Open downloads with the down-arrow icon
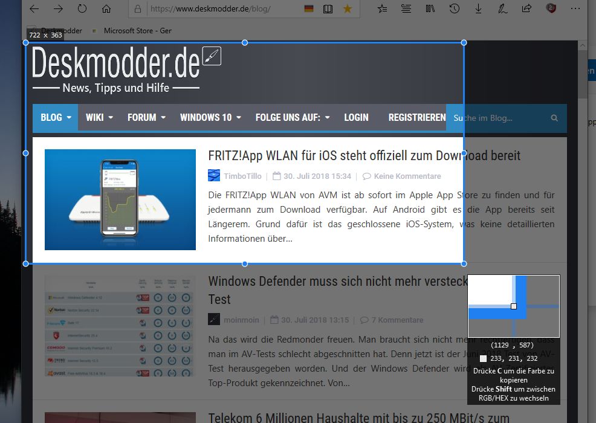596x423 pixels. point(479,8)
